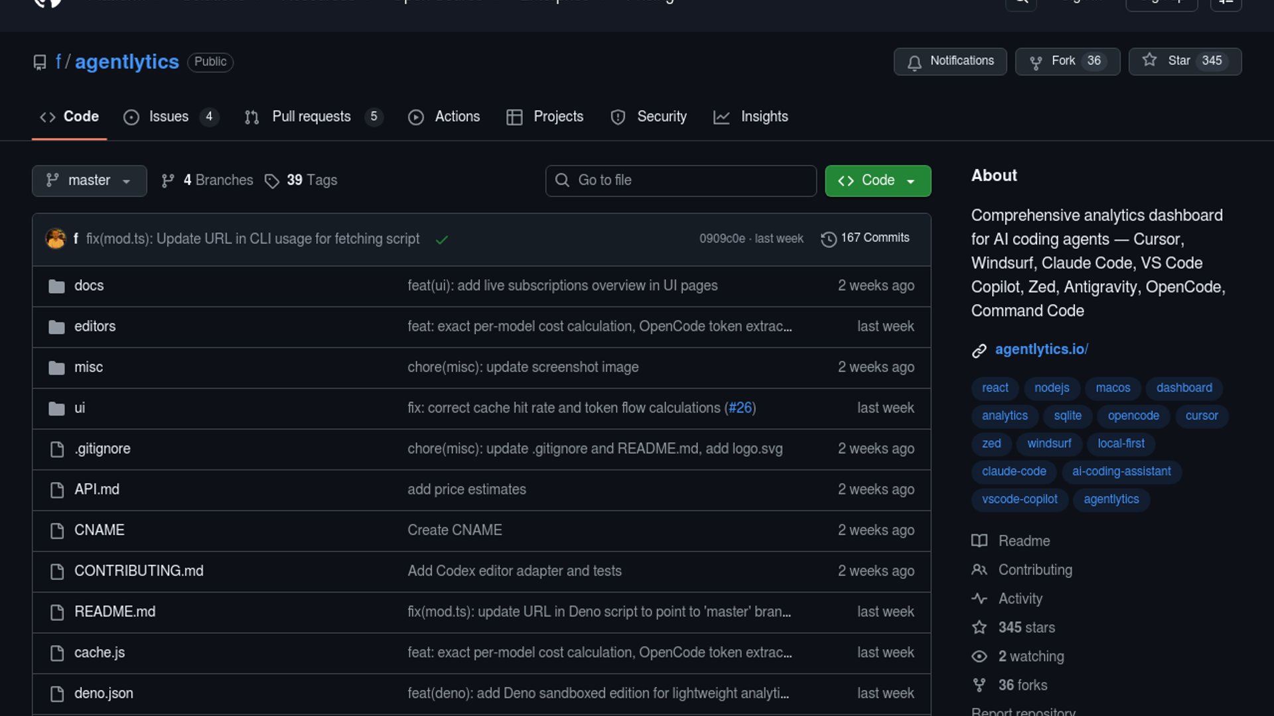This screenshot has width=1274, height=716.
Task: Expand the master branch dropdown
Action: 89,181
